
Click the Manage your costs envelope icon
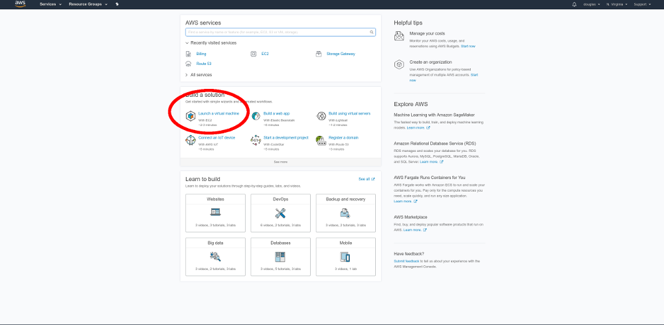coord(399,36)
